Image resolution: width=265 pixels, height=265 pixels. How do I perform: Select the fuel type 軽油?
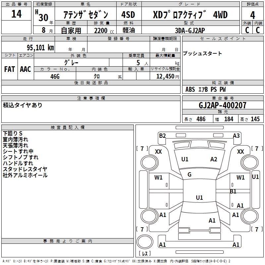pyautogui.click(x=129, y=30)
